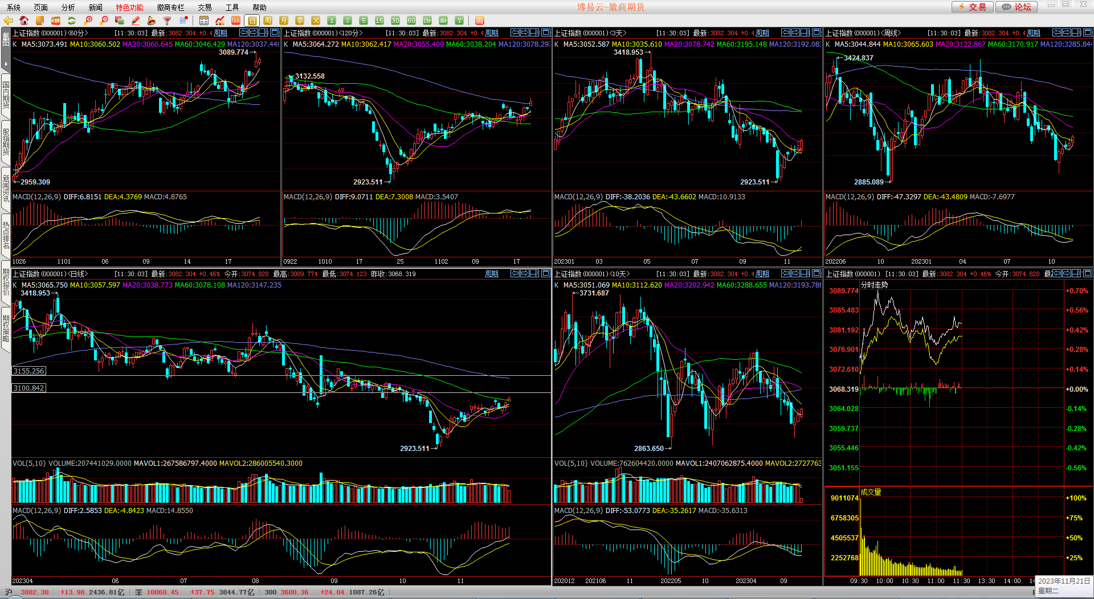
Task: Click the left arrow in 60分 panel header
Action: [244, 32]
